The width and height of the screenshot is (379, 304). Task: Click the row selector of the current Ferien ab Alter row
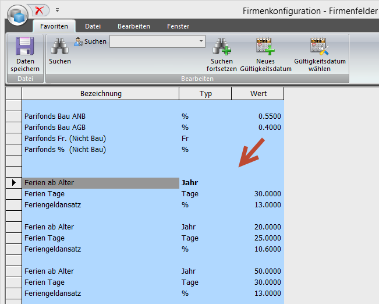click(13, 183)
